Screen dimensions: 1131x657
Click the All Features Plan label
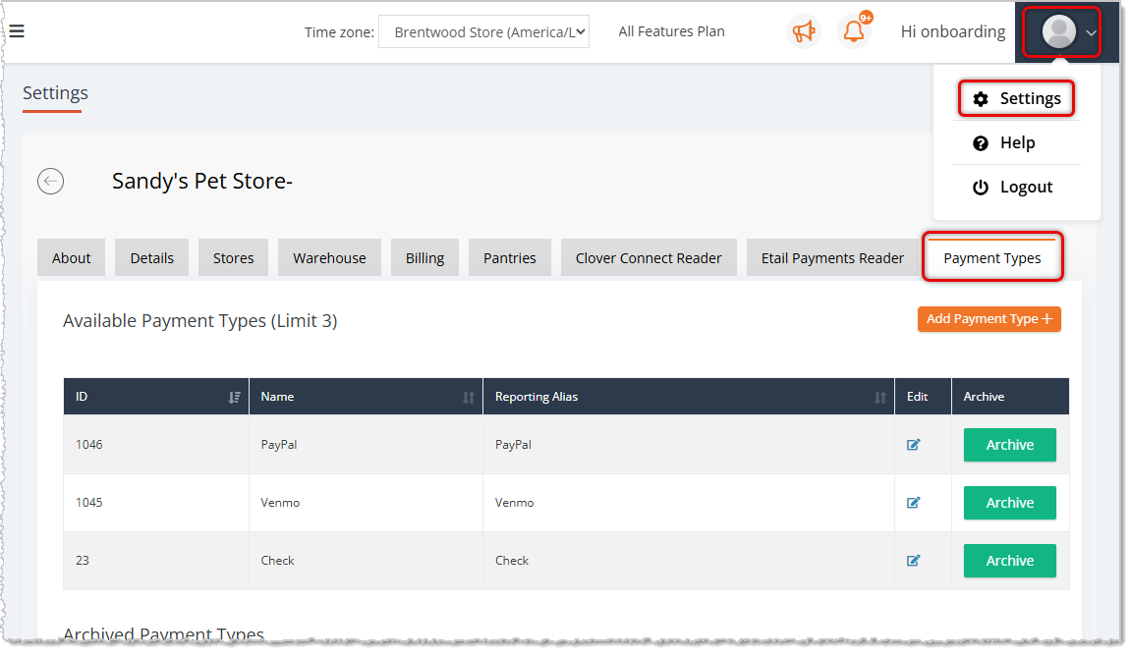pyautogui.click(x=671, y=31)
